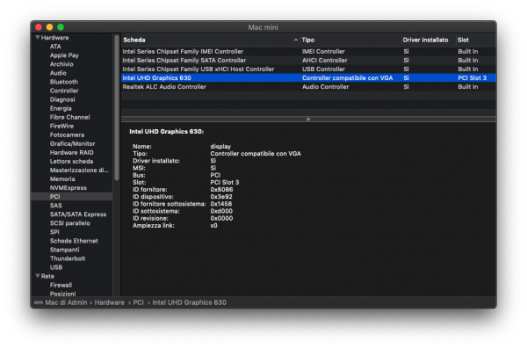Open the Audio hardware section
527x349 pixels.
tap(58, 73)
